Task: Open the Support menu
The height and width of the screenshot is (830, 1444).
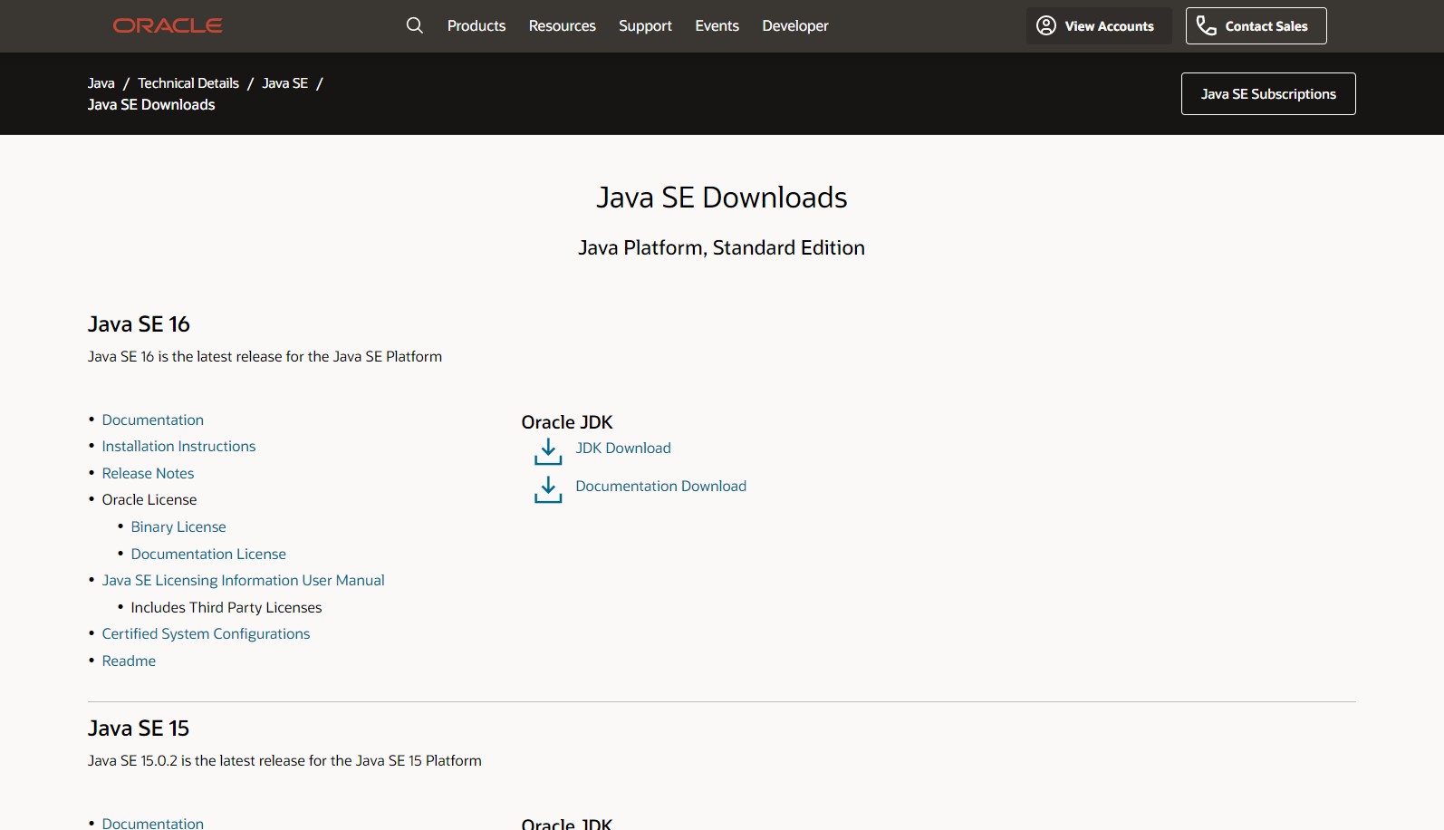Action: point(645,25)
